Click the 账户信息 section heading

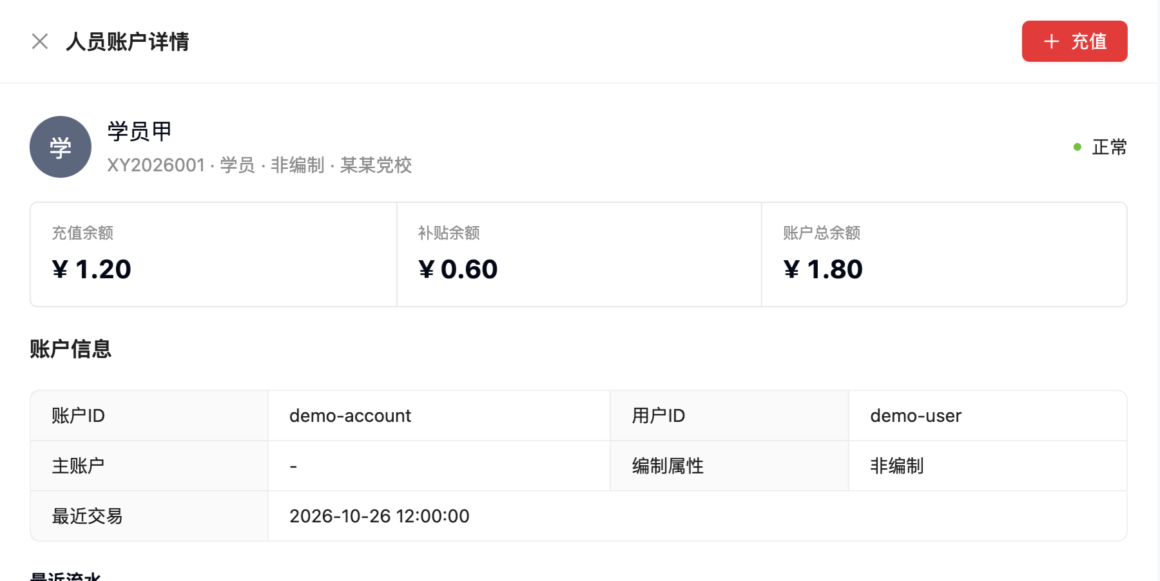(x=71, y=348)
